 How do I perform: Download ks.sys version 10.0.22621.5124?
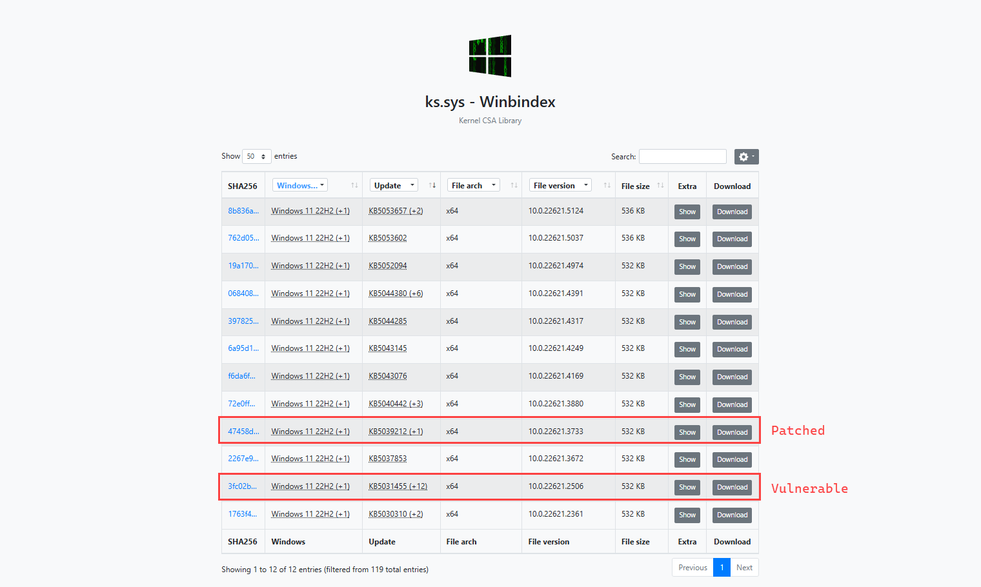(x=733, y=212)
